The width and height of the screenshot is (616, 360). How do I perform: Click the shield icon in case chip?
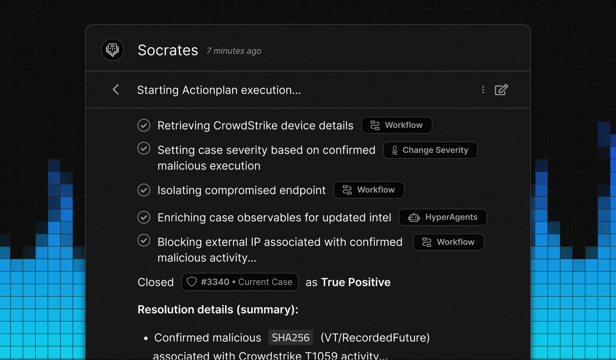tap(192, 282)
